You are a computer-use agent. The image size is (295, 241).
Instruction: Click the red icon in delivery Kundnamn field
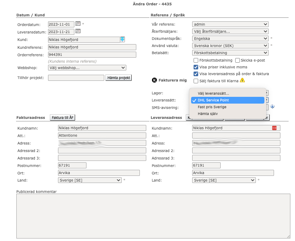pyautogui.click(x=274, y=128)
